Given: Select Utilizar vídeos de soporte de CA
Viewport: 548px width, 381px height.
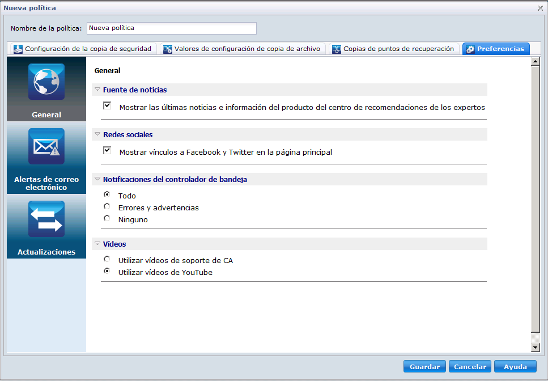Looking at the screenshot, I should (107, 260).
